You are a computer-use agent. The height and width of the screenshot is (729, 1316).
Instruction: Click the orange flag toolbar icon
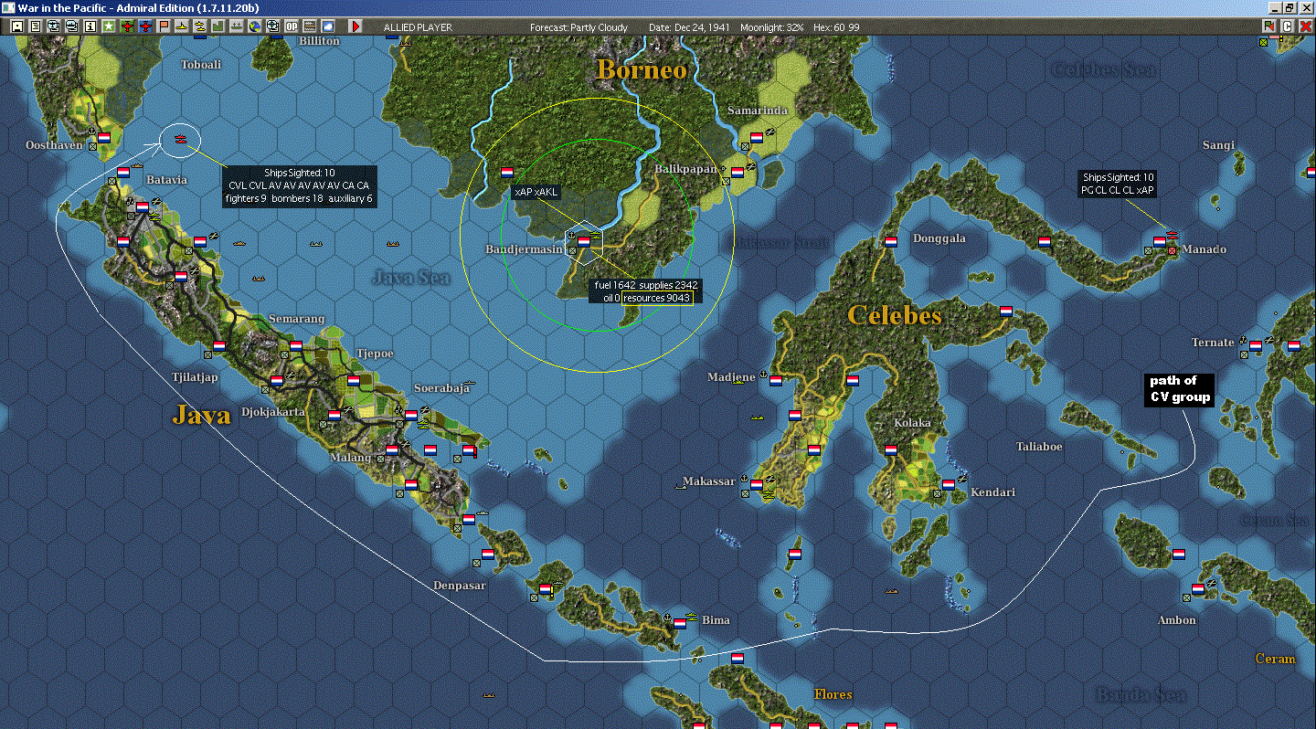pyautogui.click(x=164, y=26)
